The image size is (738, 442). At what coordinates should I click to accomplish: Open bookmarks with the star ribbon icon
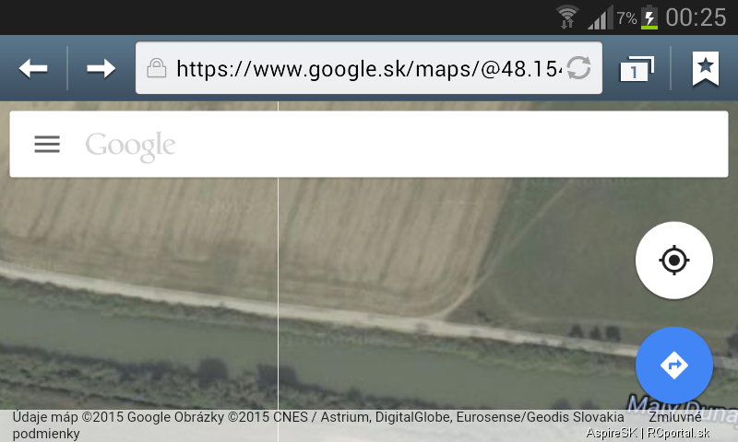(705, 68)
